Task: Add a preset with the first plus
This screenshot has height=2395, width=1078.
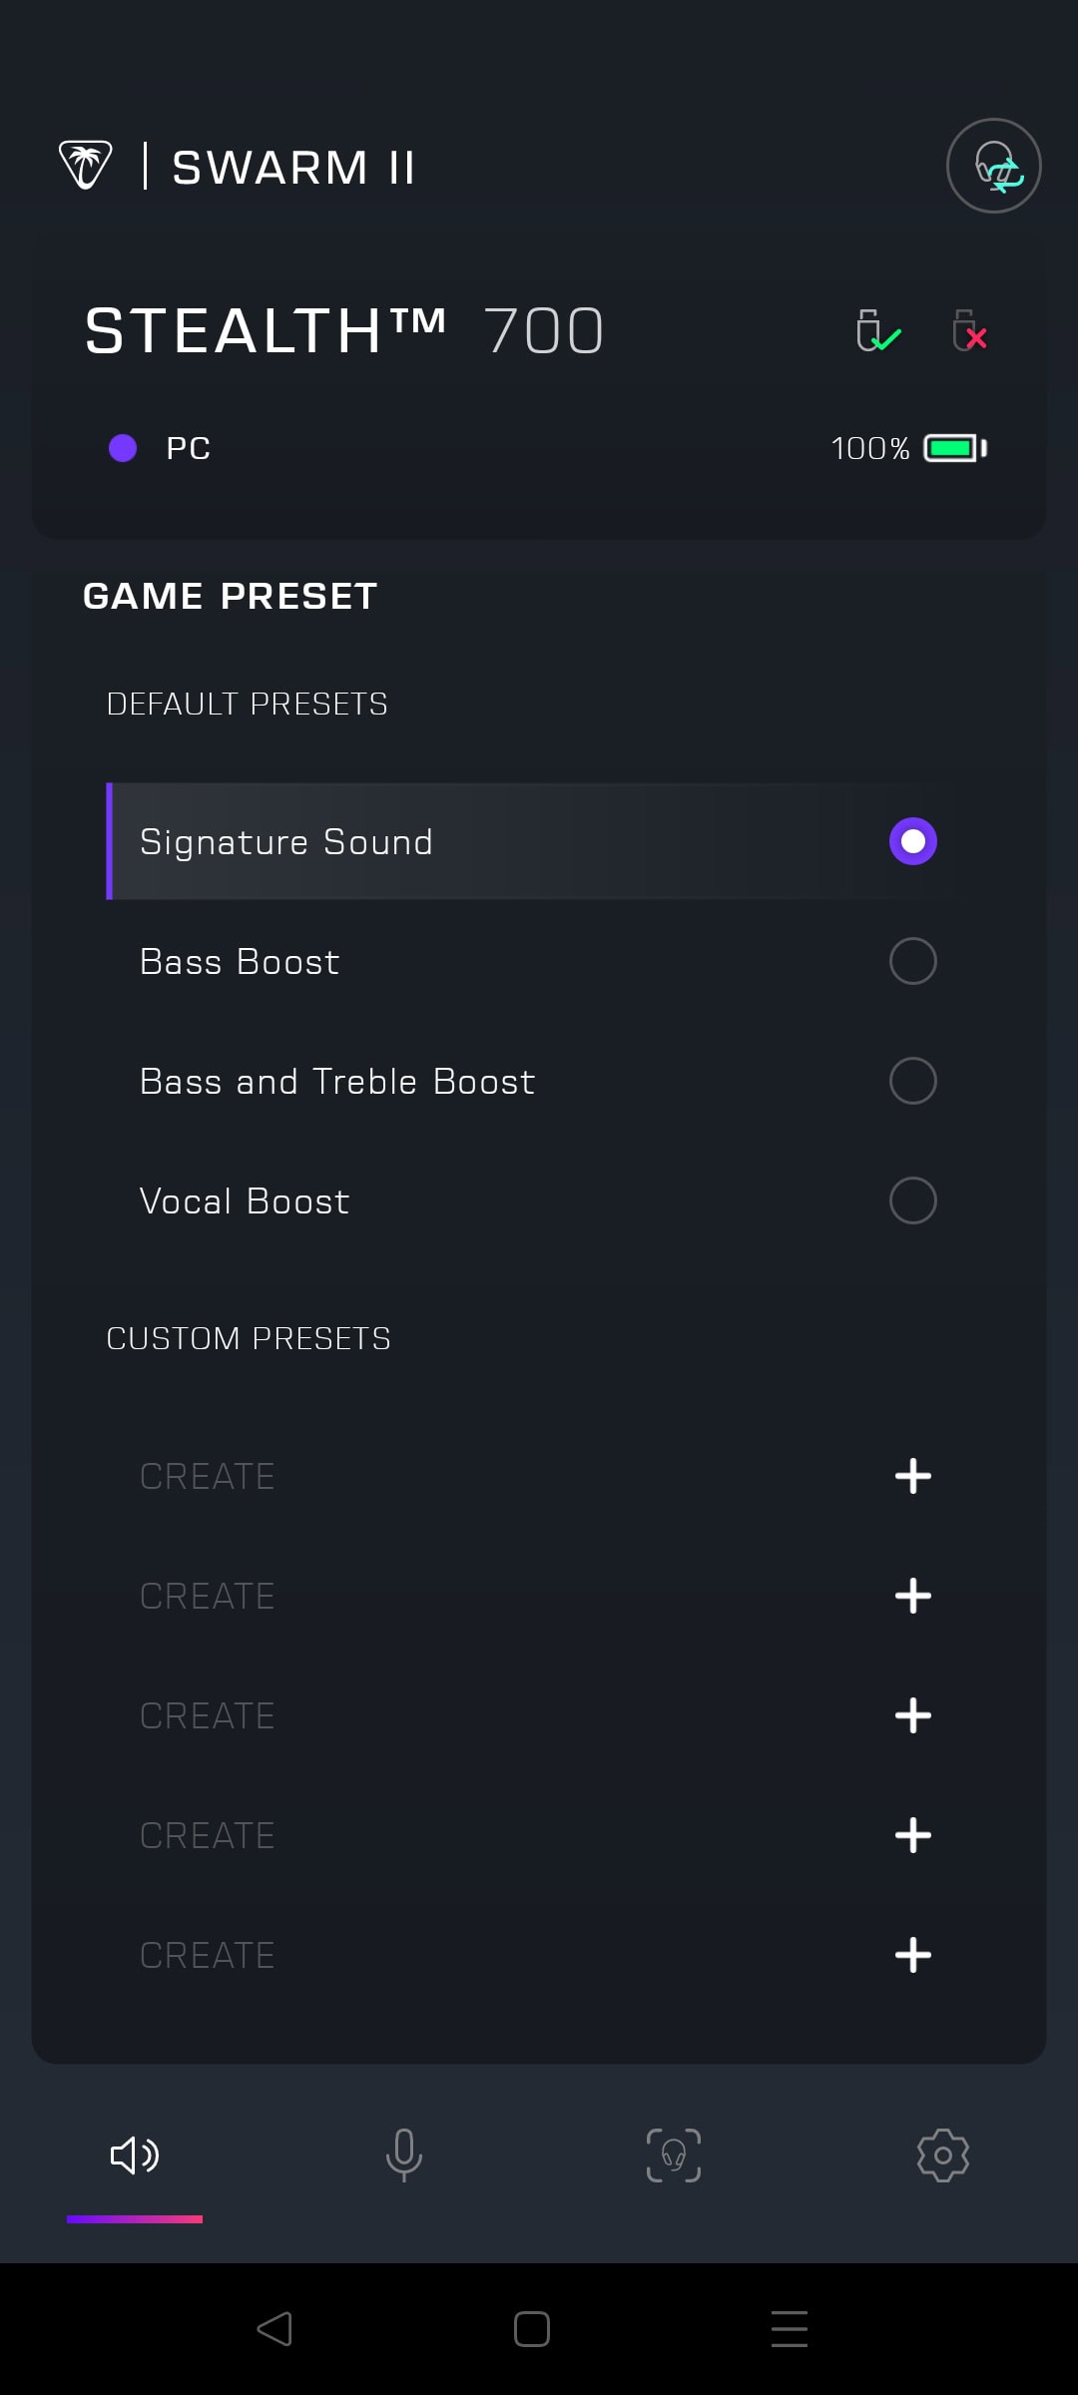Action: pos(912,1476)
